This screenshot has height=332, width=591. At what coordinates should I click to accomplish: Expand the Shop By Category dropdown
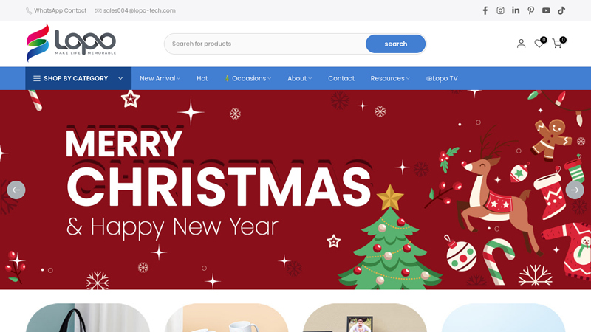click(x=78, y=78)
